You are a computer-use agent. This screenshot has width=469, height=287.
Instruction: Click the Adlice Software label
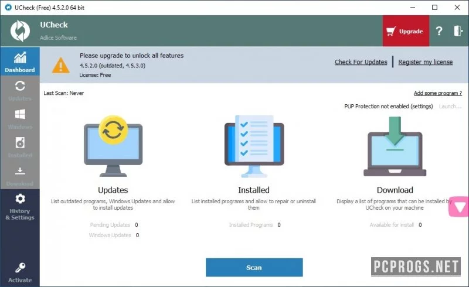click(x=58, y=37)
